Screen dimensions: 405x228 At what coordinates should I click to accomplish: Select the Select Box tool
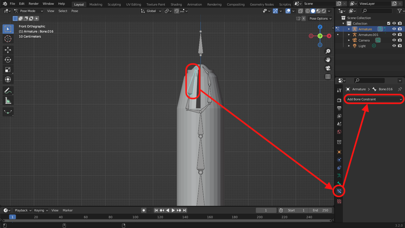8,29
